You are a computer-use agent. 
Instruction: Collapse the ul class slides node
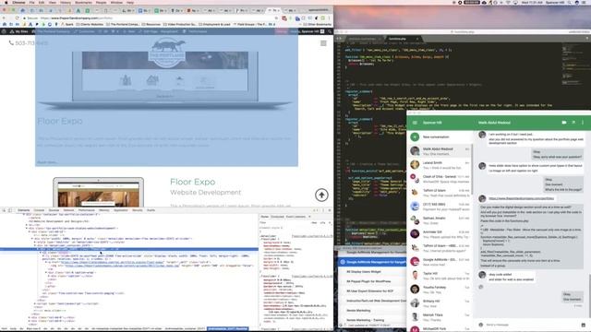pyautogui.click(x=41, y=253)
